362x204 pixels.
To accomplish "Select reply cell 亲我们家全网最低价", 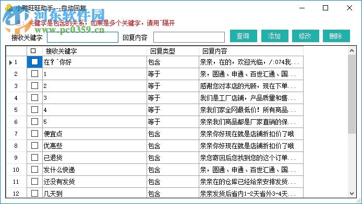I will point(251,110).
